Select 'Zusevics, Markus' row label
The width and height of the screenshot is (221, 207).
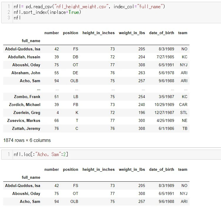pos(24,120)
